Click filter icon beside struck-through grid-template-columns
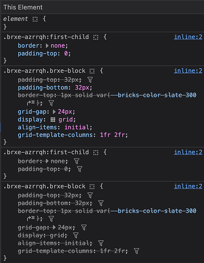 point(137,251)
